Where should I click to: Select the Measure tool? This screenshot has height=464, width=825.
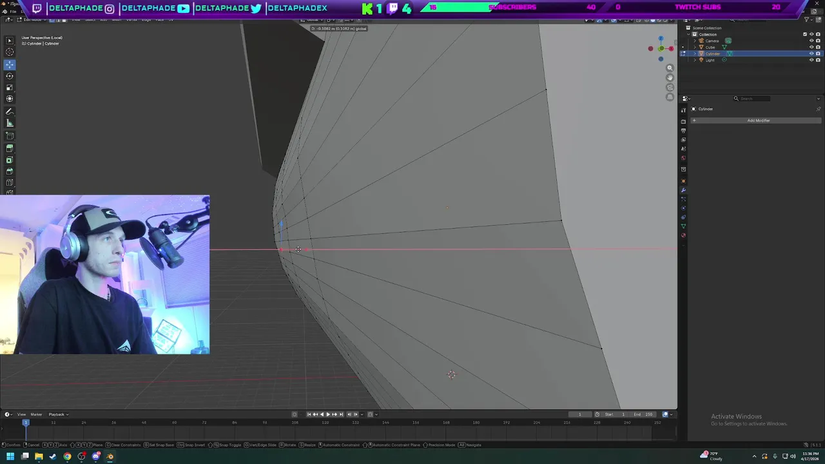point(10,123)
